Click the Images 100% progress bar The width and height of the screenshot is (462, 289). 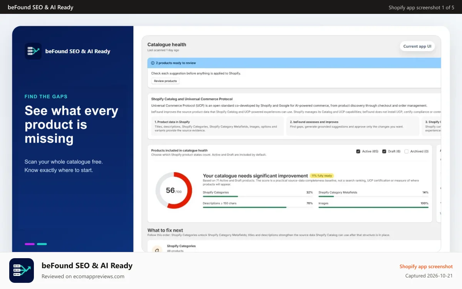tap(373, 207)
